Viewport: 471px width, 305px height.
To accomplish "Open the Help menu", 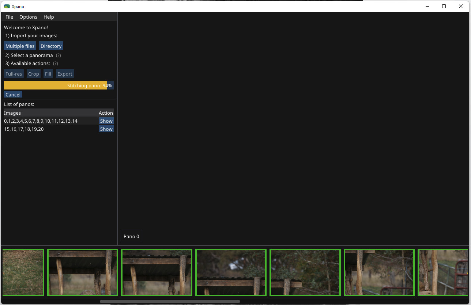I will (49, 17).
